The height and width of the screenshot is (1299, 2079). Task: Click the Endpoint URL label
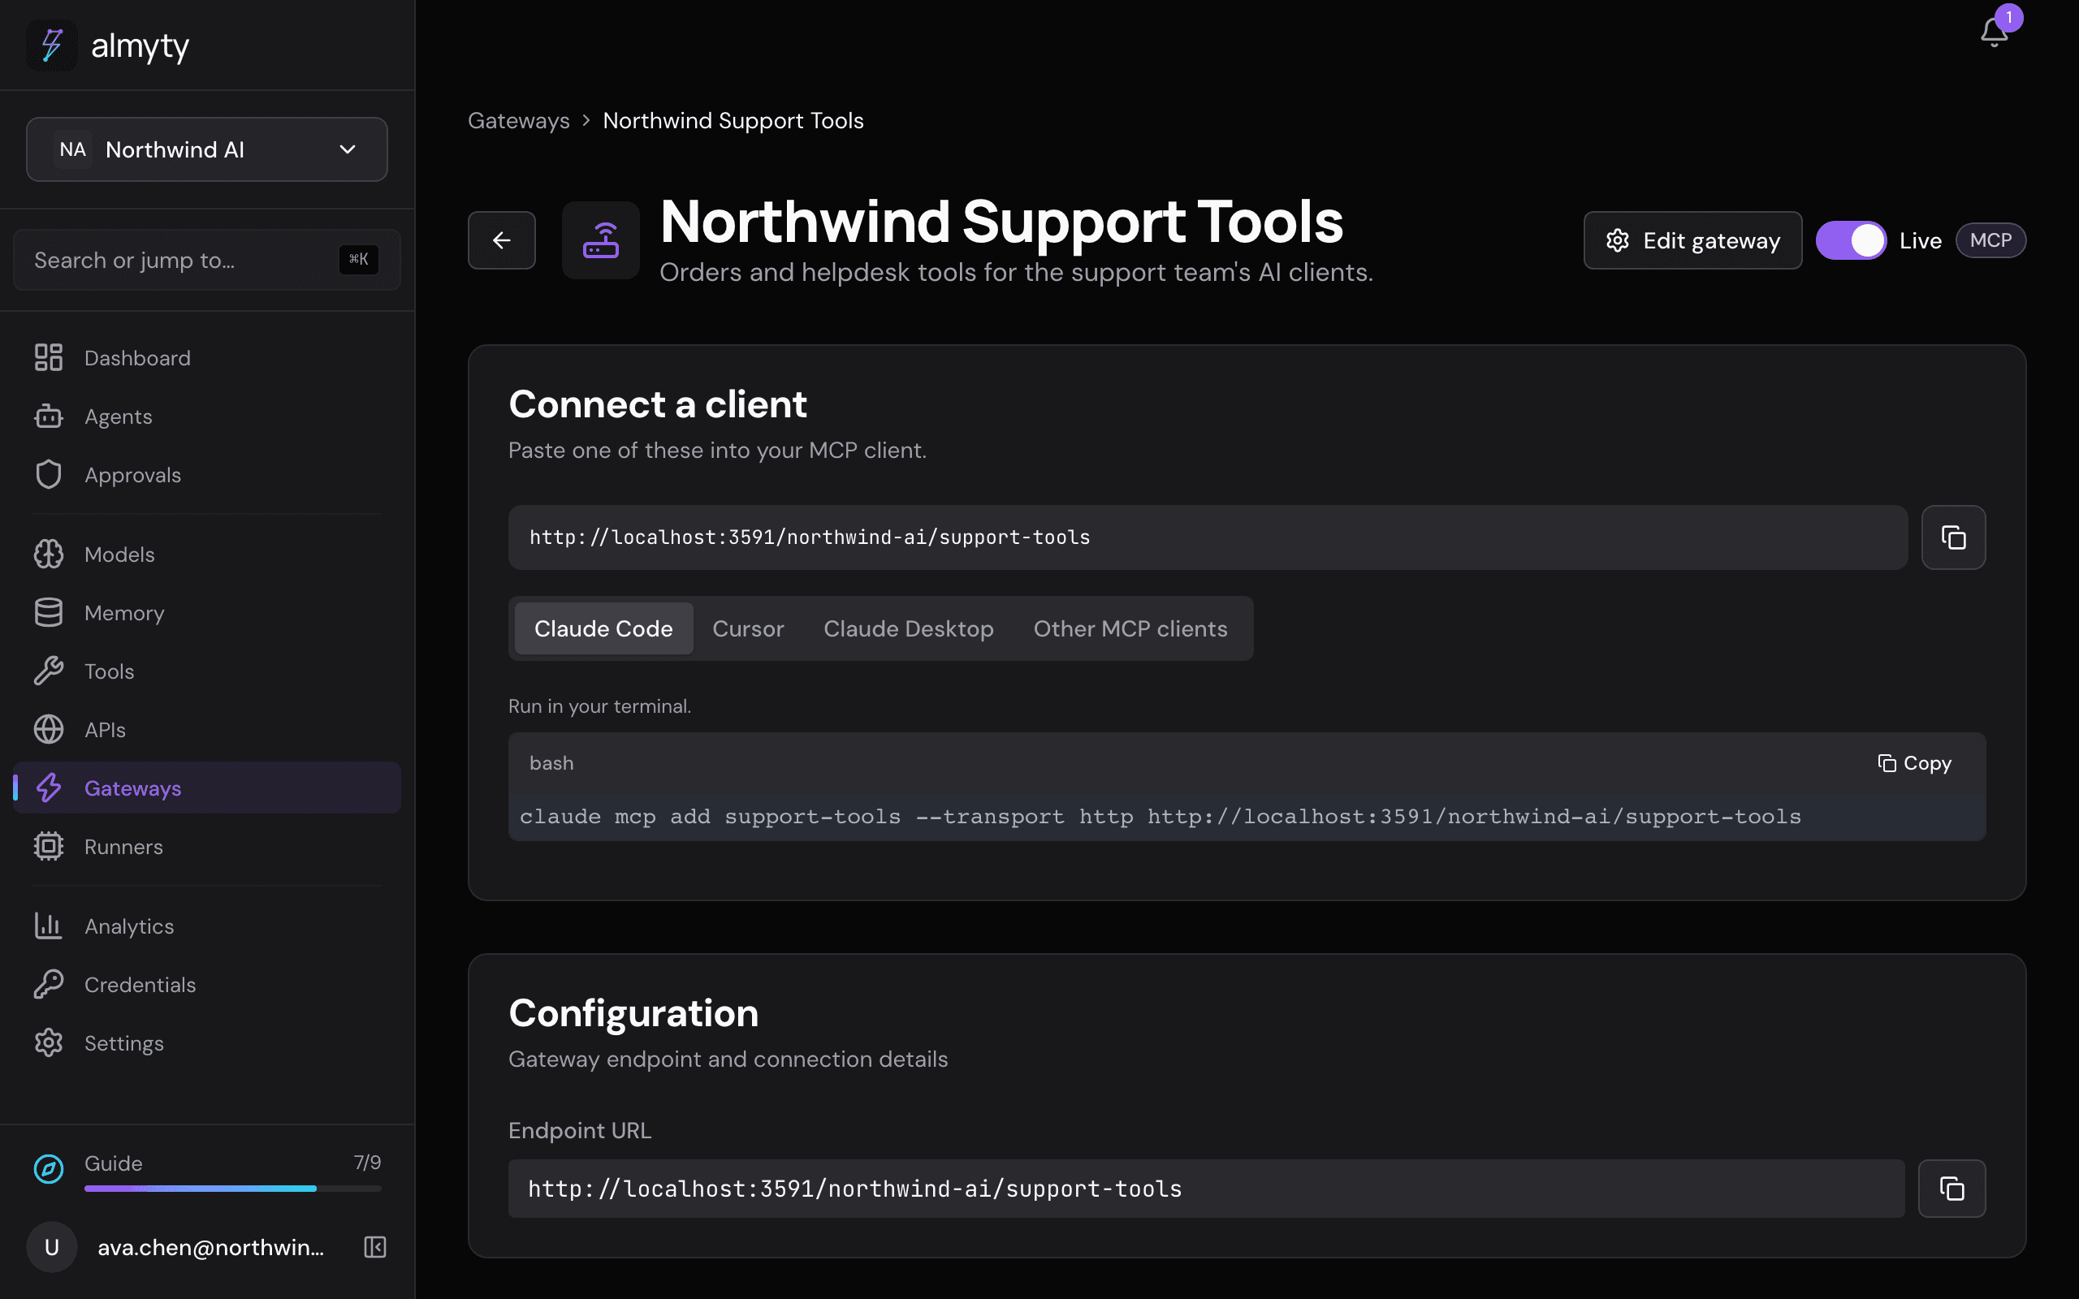point(580,1131)
